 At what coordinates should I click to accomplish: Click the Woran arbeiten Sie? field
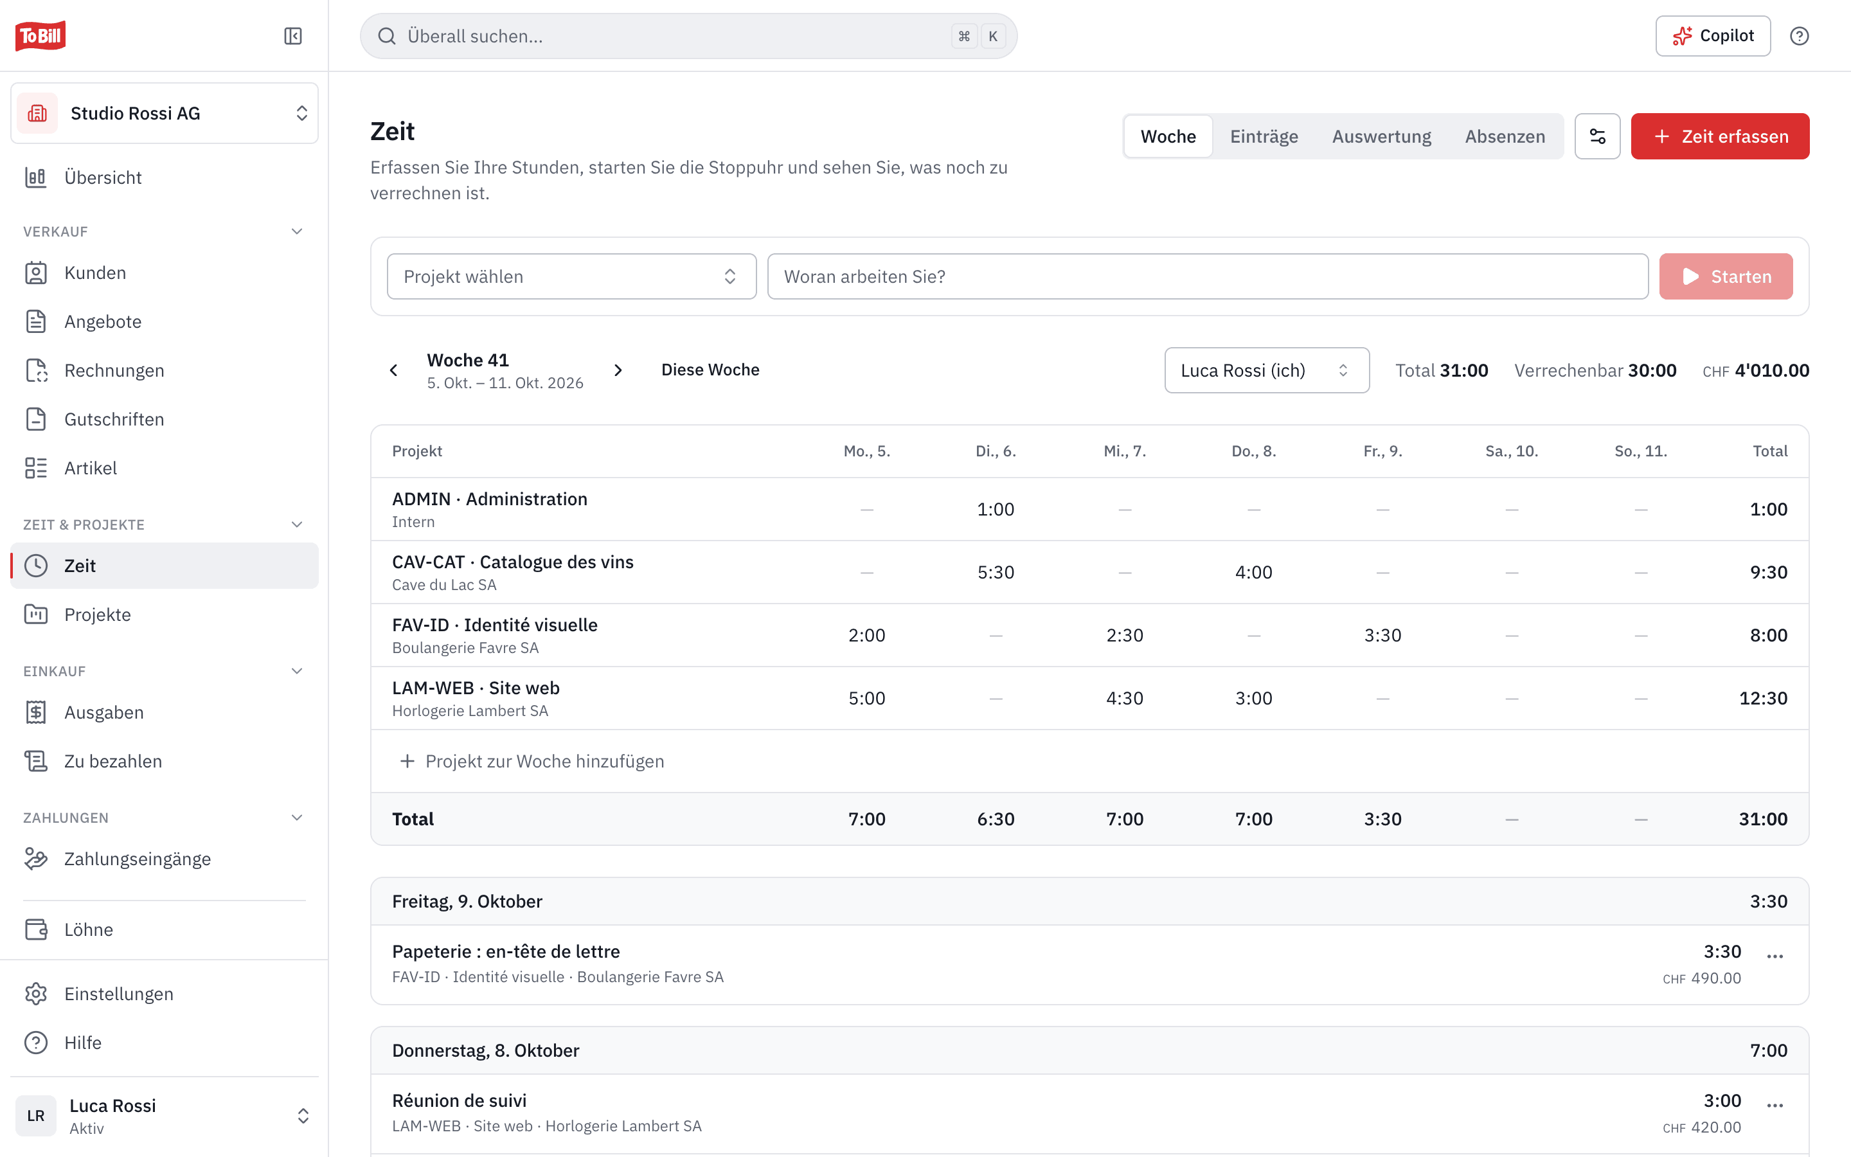click(x=1208, y=276)
